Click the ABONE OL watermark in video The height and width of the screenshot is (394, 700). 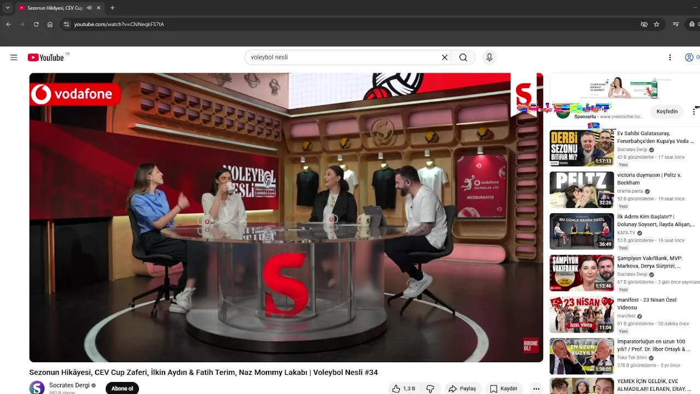[x=531, y=345]
